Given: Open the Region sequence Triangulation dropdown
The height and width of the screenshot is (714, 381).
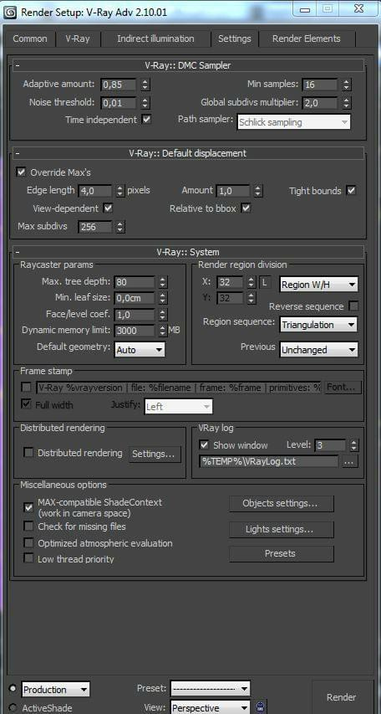Looking at the screenshot, I should (318, 325).
